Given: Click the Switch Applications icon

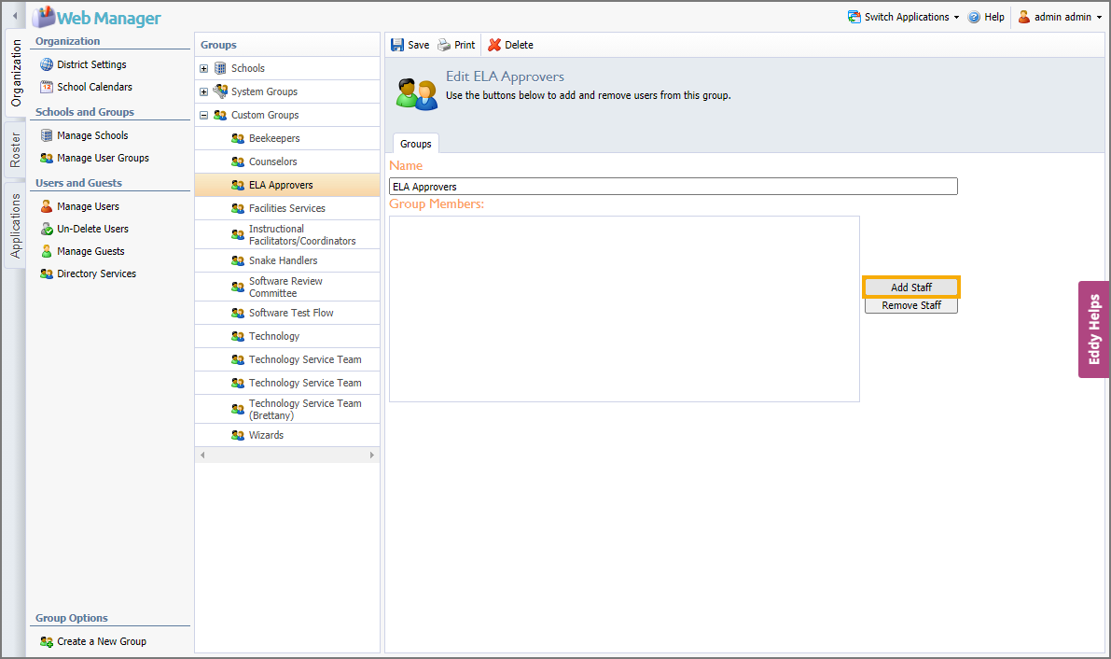Looking at the screenshot, I should point(854,17).
